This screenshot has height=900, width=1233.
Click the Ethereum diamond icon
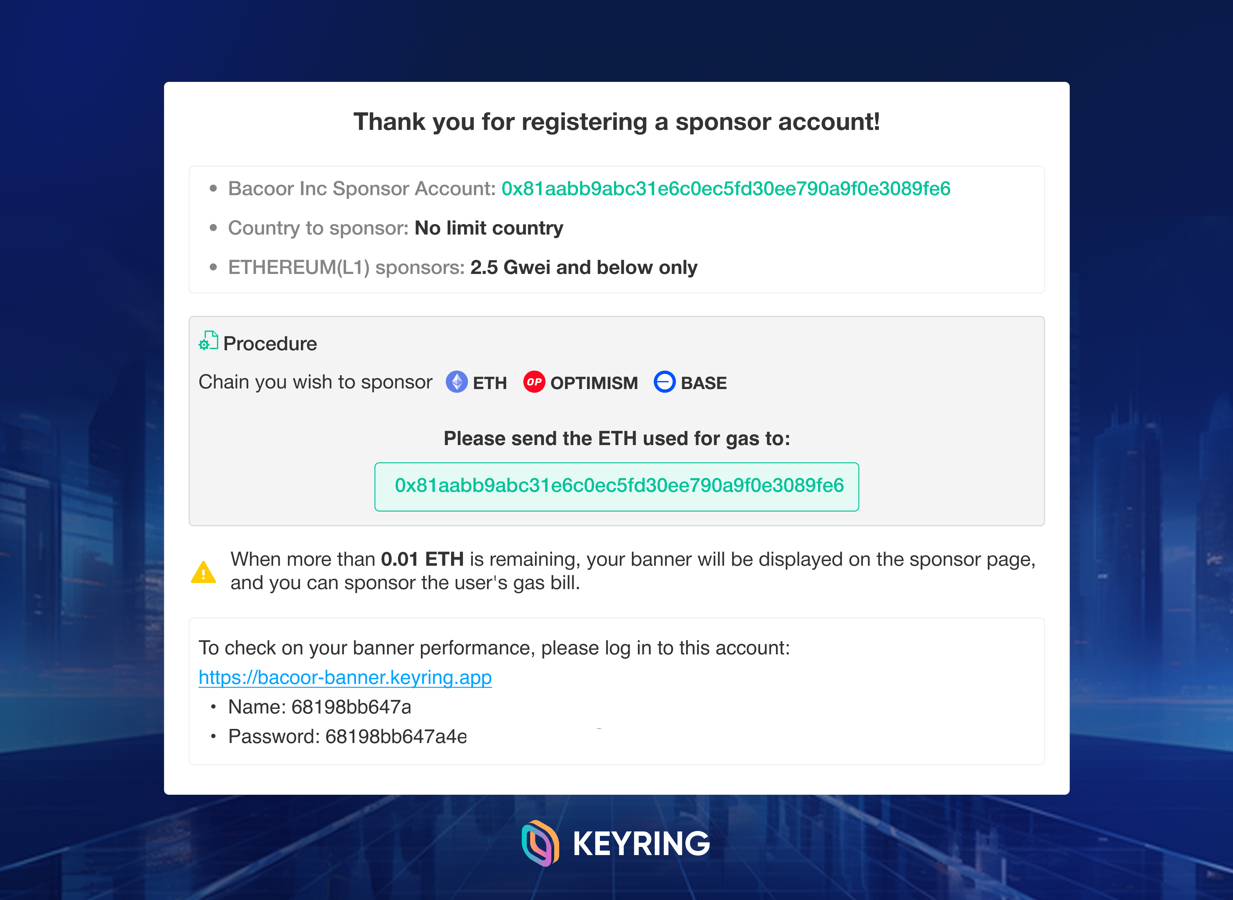[457, 382]
